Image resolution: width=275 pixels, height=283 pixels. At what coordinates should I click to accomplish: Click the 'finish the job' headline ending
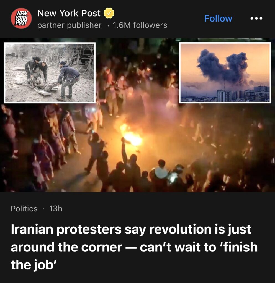coord(134,256)
